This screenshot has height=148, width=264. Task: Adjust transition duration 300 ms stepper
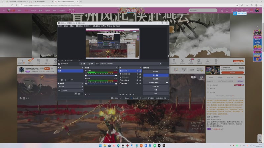coord(82,90)
